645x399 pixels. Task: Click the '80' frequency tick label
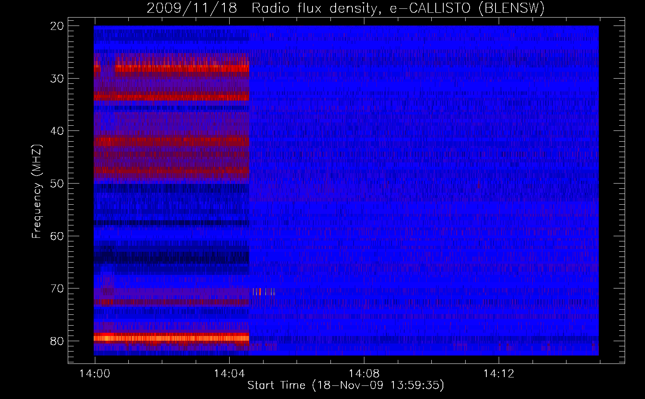pos(57,341)
